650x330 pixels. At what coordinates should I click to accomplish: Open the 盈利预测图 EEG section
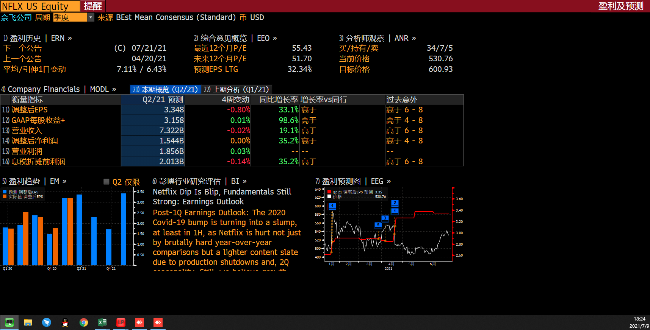(353, 181)
